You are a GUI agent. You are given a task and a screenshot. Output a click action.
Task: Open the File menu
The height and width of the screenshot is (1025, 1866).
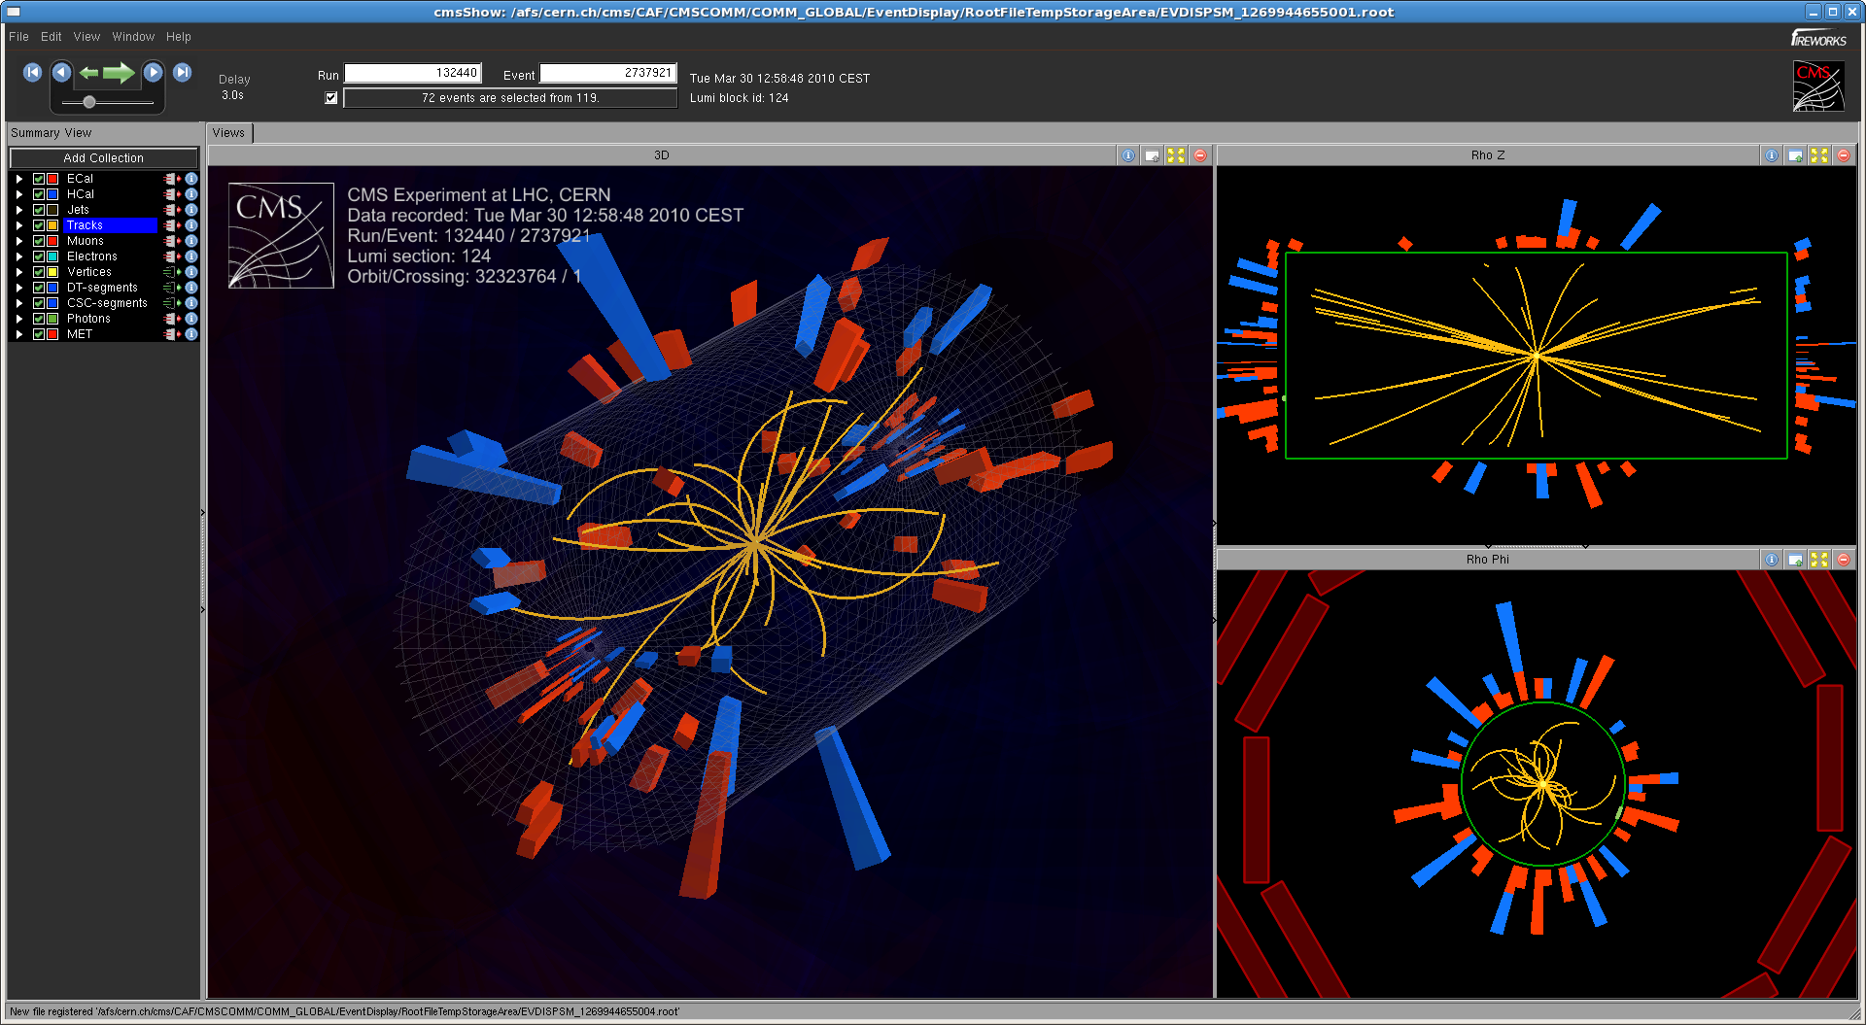[18, 37]
